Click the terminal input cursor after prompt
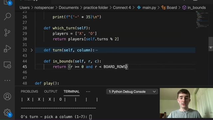This screenshot has height=120, width=213. tap(91, 117)
